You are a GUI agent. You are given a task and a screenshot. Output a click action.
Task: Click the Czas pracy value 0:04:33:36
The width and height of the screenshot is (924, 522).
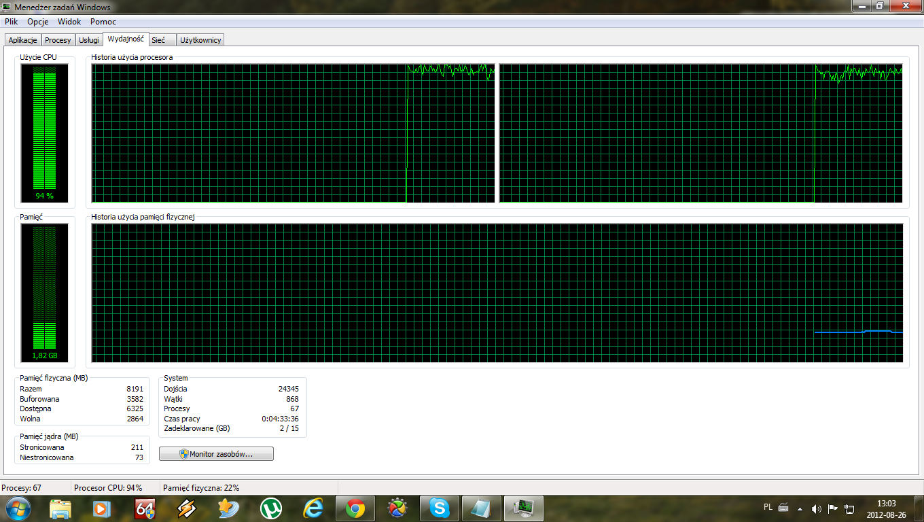click(280, 419)
